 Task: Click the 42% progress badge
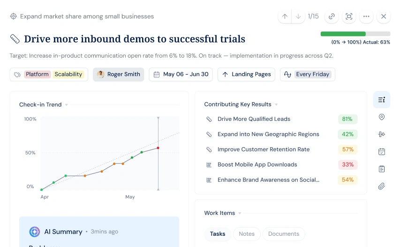[347, 135]
